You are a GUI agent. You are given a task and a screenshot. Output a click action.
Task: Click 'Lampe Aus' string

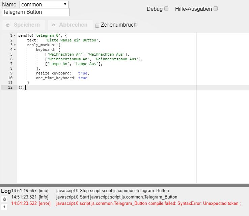tap(86, 64)
